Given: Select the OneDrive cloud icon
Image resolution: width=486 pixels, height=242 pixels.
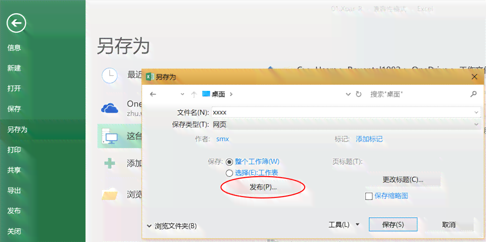Looking at the screenshot, I should pyautogui.click(x=110, y=108).
